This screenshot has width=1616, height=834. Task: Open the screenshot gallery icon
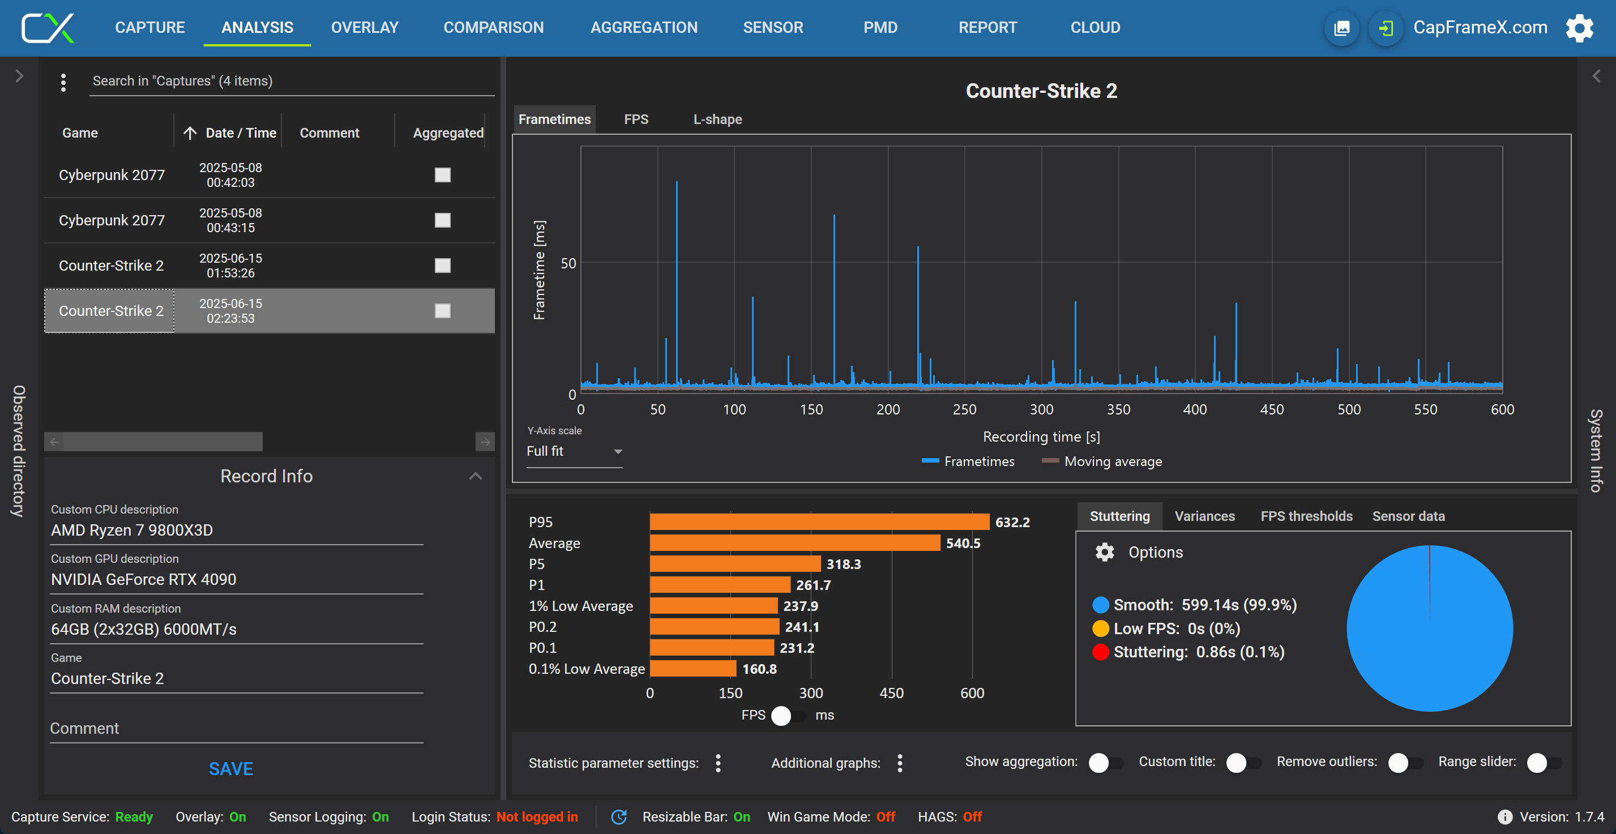pyautogui.click(x=1342, y=28)
